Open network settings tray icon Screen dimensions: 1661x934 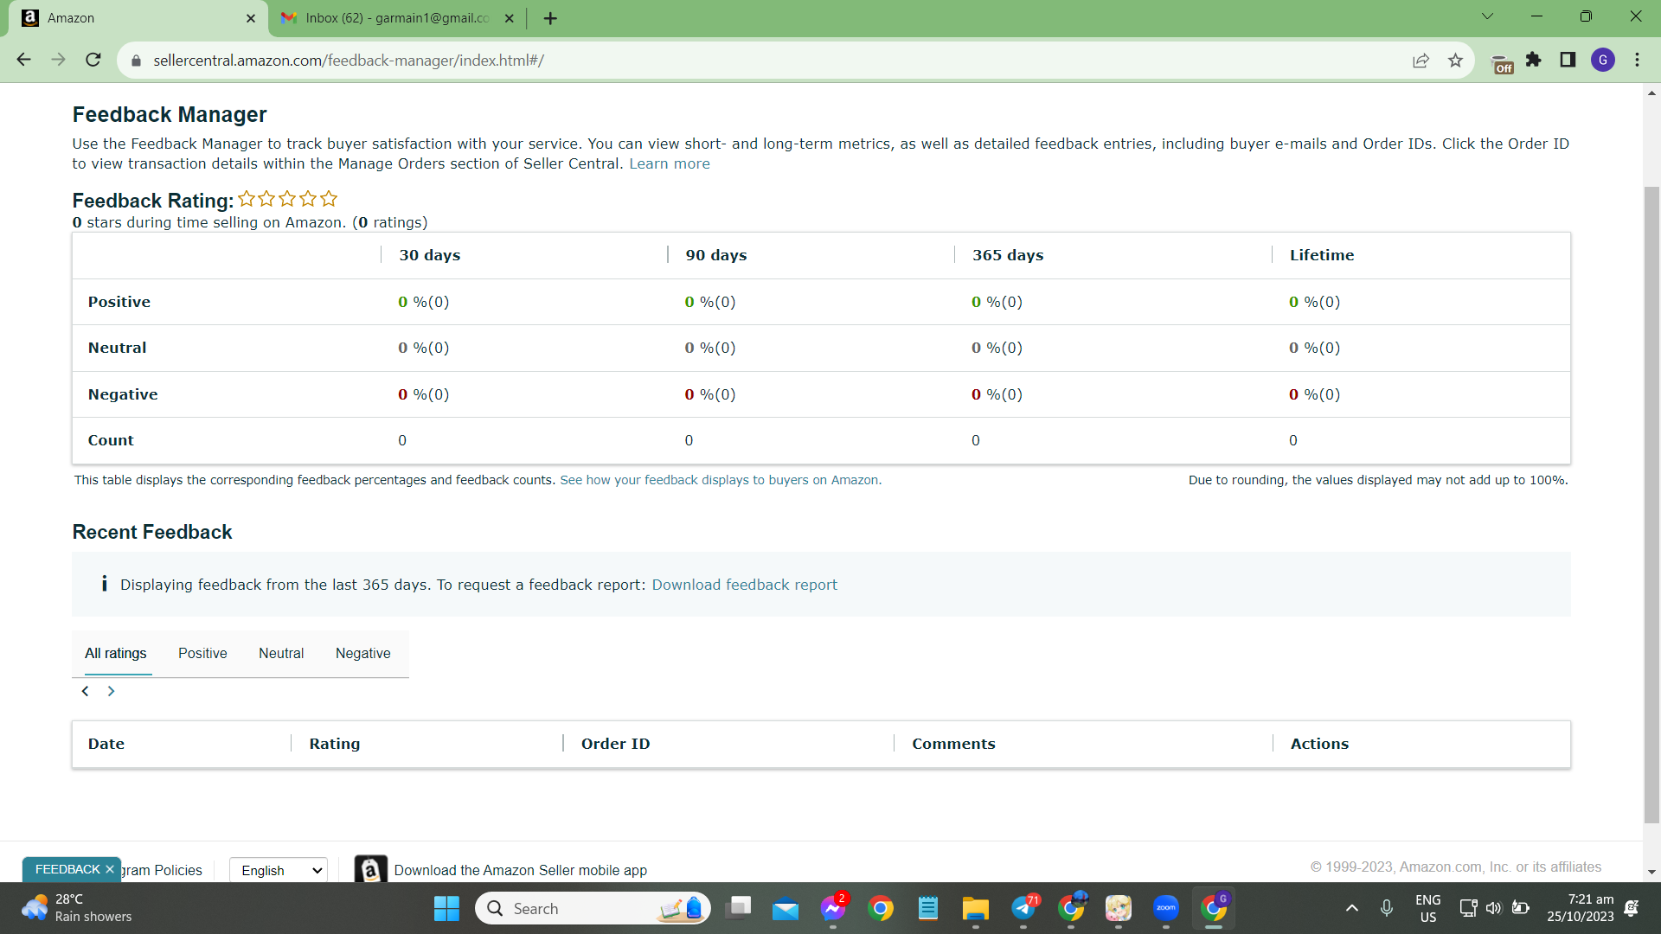[x=1468, y=908]
